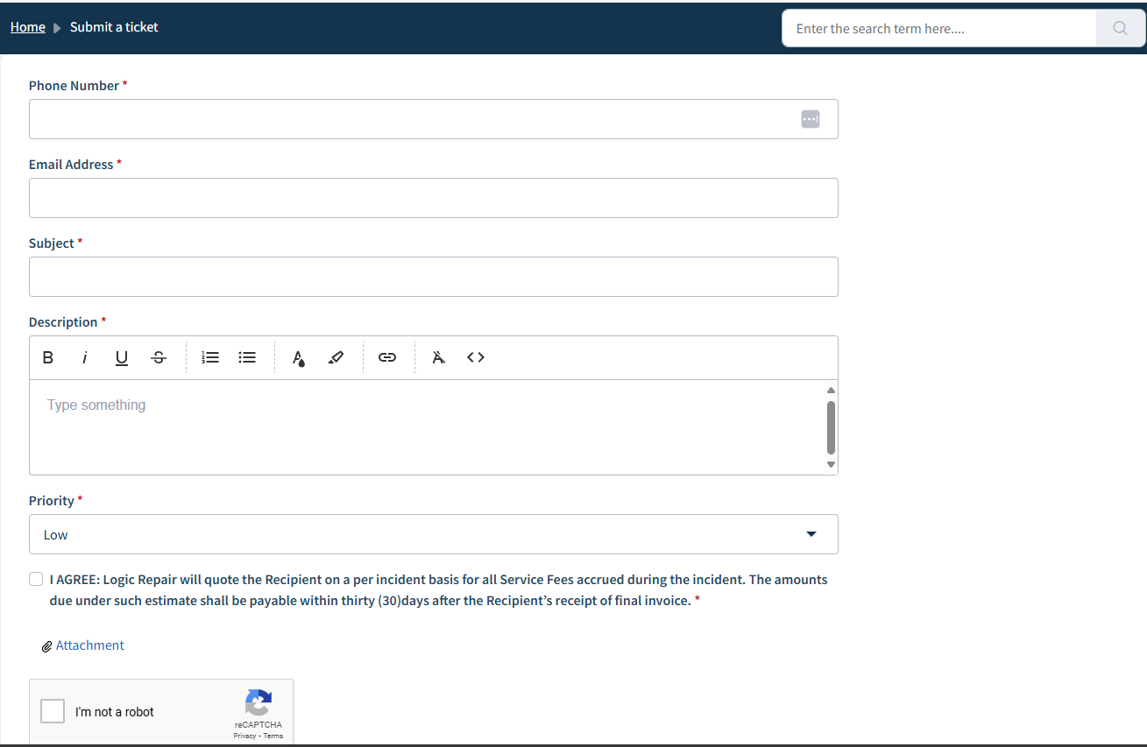The width and height of the screenshot is (1147, 747).
Task: Switch to code view in editor
Action: coord(476,357)
